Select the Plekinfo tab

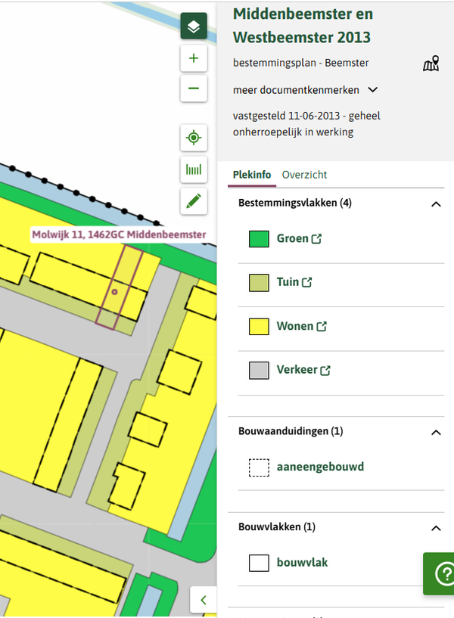pyautogui.click(x=252, y=175)
